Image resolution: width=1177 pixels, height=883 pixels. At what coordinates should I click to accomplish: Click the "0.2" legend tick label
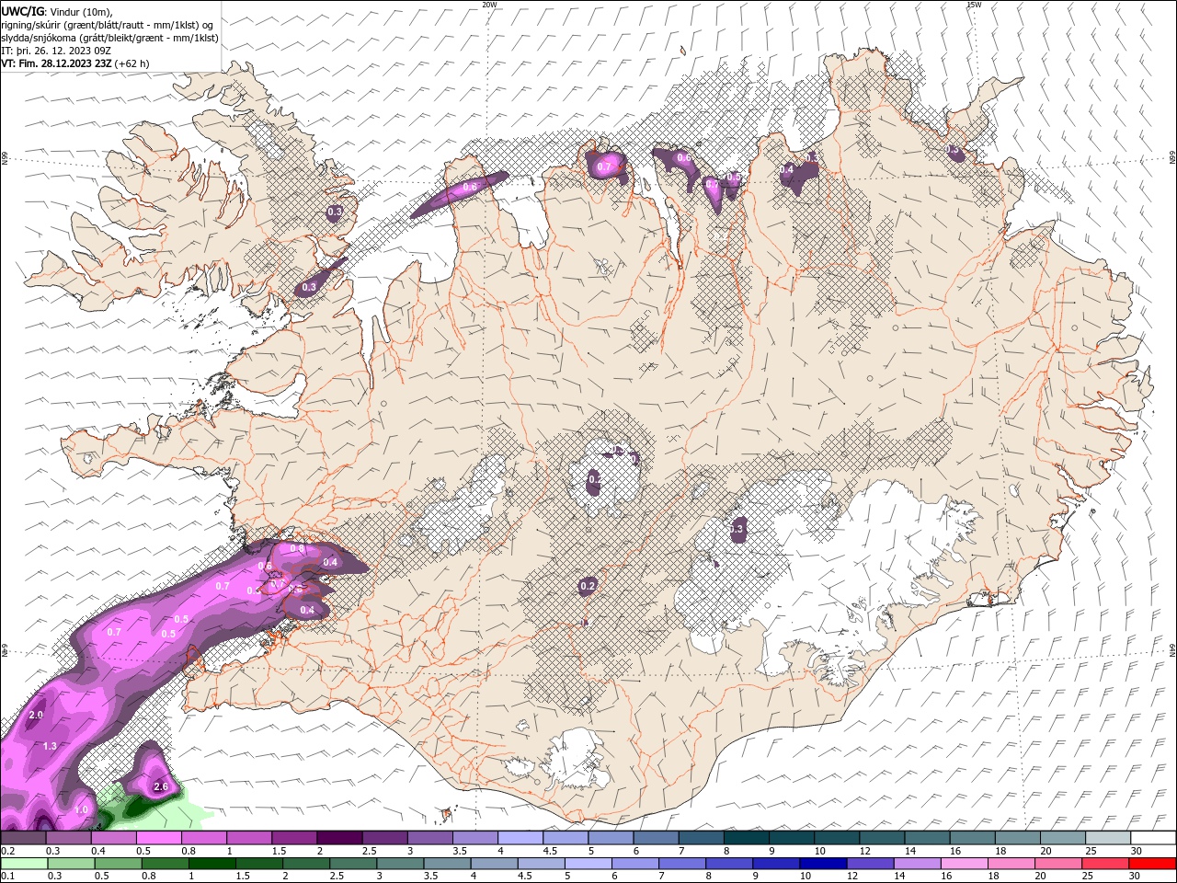(x=7, y=851)
